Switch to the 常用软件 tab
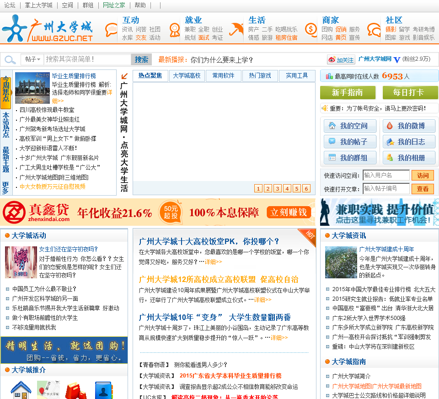The width and height of the screenshot is (439, 399). click(224, 75)
